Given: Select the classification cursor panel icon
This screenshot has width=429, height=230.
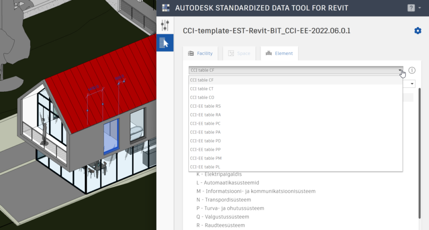Looking at the screenshot, I should pyautogui.click(x=165, y=43).
